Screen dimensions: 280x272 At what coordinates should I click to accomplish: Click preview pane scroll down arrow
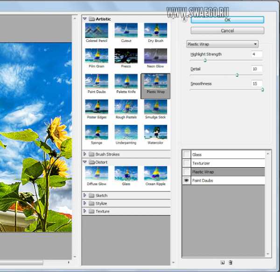tap(75, 257)
